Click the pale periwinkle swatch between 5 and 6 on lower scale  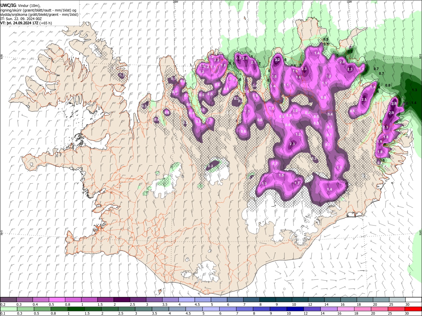click(211, 309)
